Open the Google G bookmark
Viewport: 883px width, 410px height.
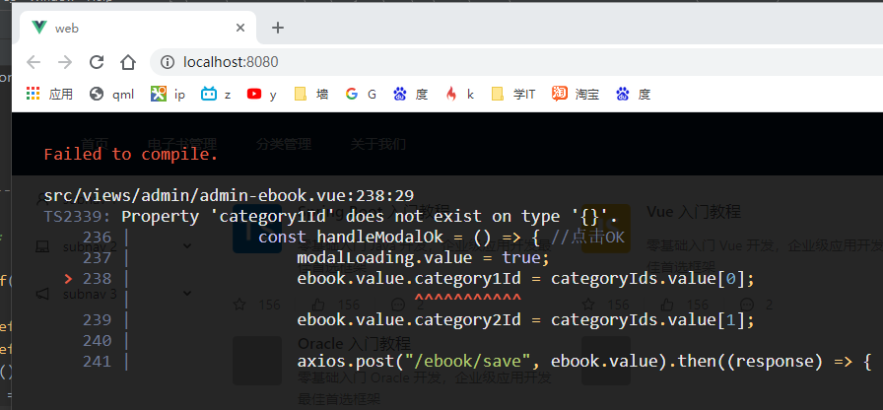[x=361, y=94]
